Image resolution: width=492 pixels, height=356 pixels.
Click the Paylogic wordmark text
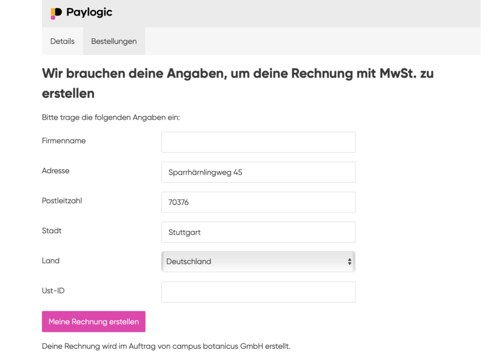89,13
